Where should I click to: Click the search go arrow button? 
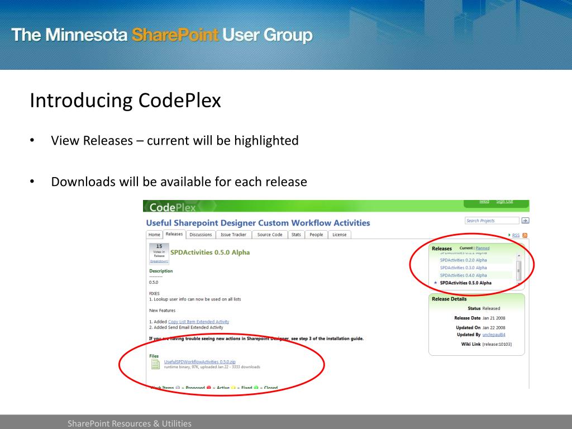tap(525, 220)
